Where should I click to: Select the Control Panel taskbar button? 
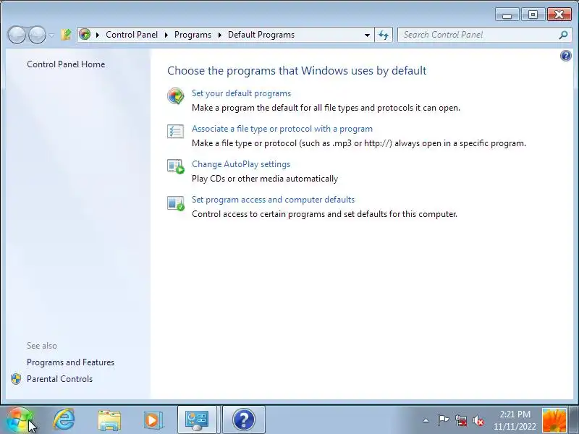(x=197, y=420)
